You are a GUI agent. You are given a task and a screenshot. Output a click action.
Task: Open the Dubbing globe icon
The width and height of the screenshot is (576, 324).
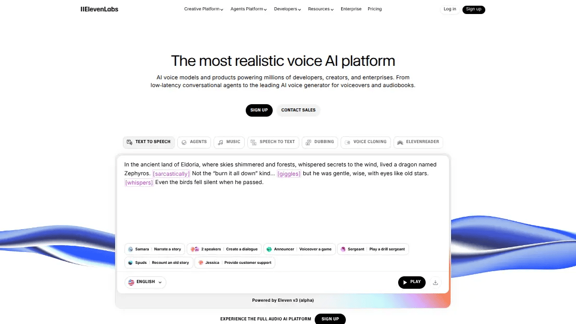point(309,142)
